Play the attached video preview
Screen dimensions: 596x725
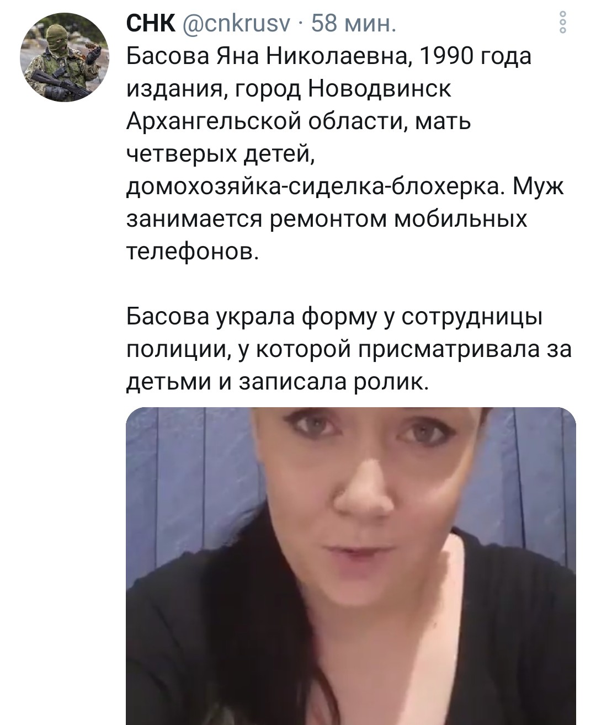[x=351, y=566]
